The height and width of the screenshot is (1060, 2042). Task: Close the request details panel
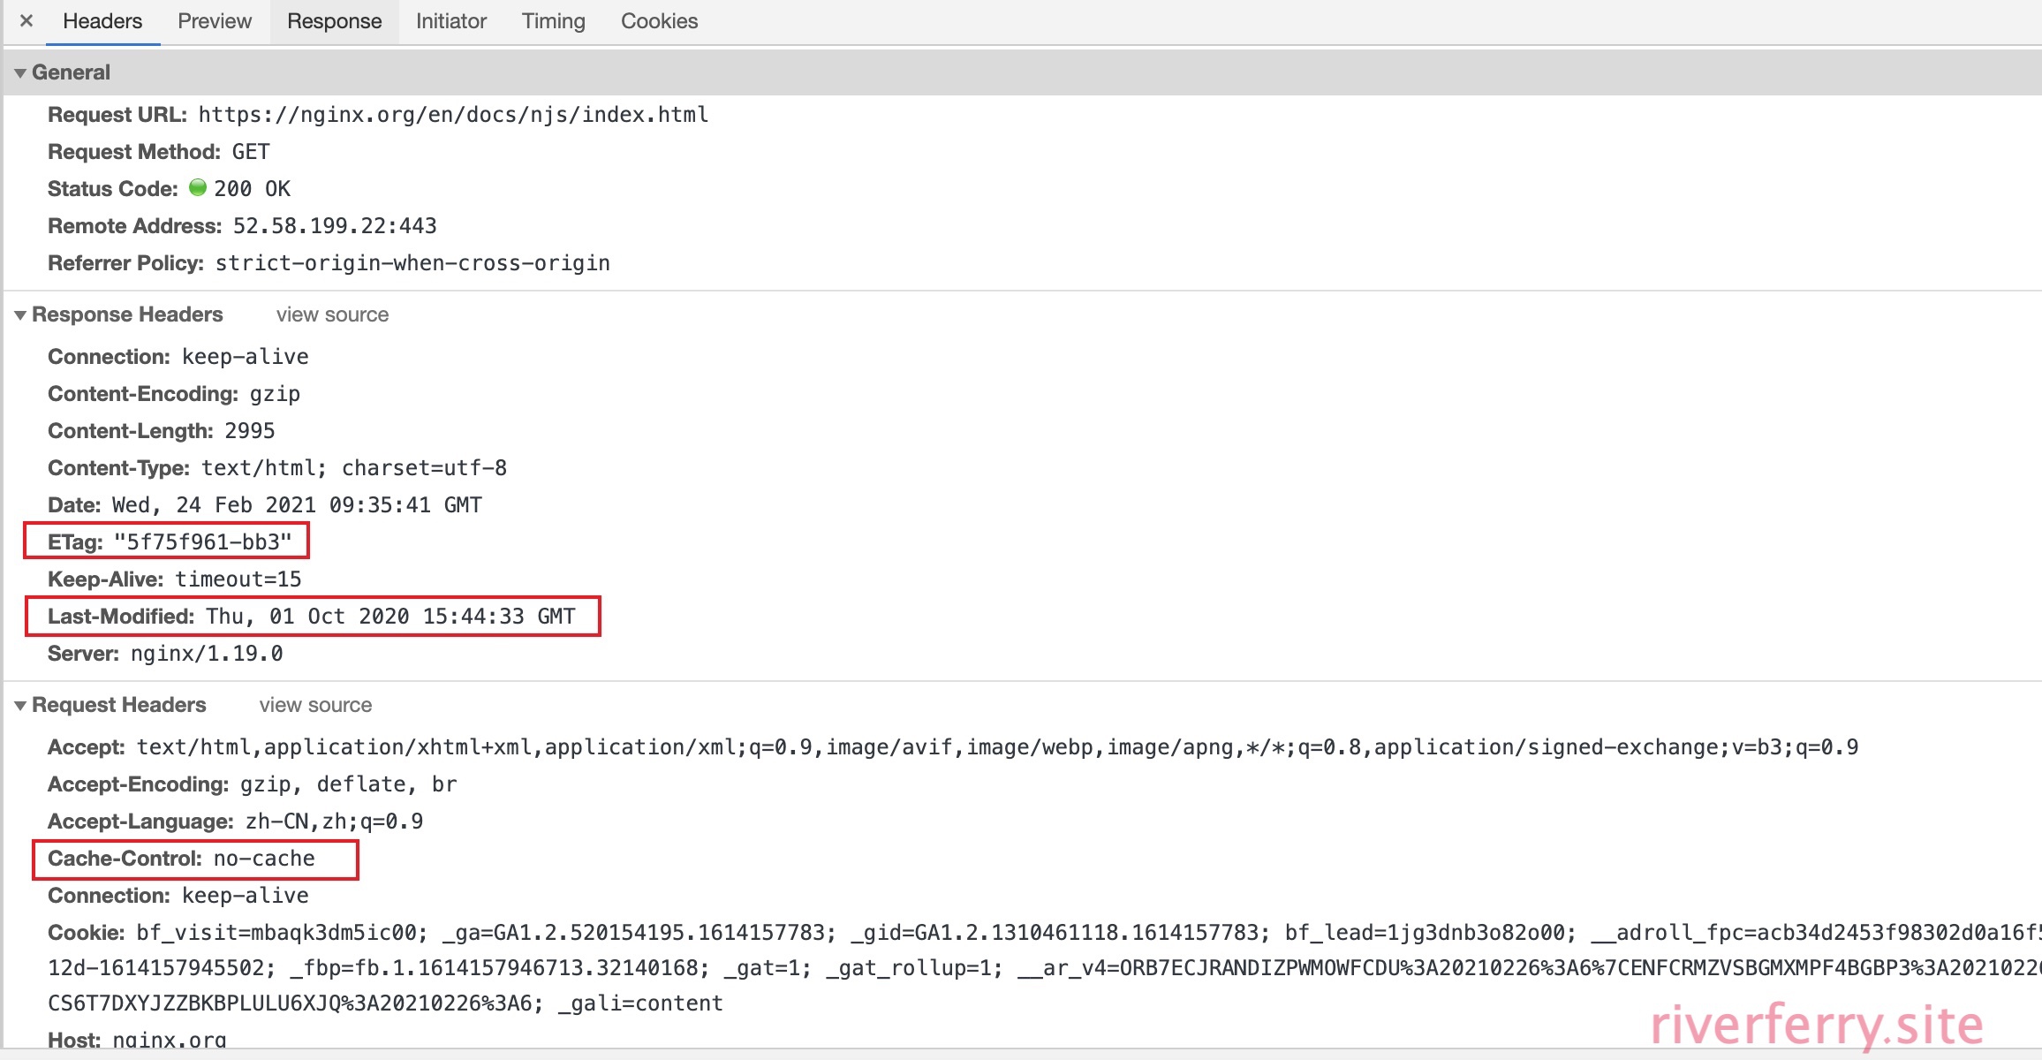[26, 20]
